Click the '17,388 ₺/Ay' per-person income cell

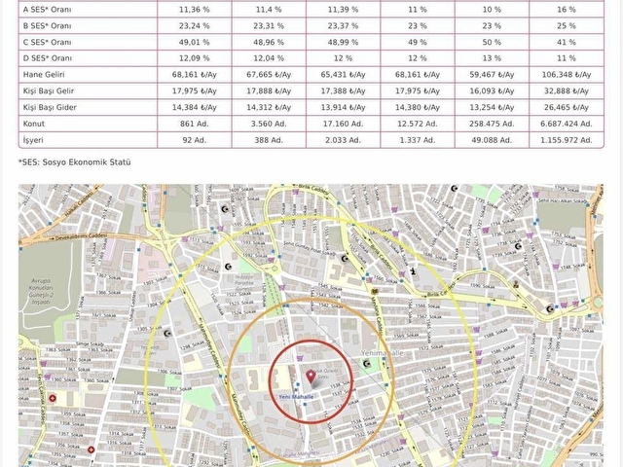343,90
